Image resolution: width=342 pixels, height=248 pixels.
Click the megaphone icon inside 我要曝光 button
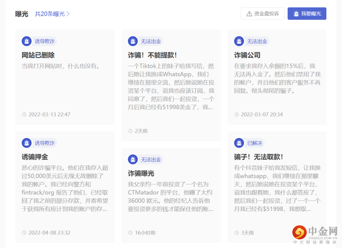(x=296, y=13)
